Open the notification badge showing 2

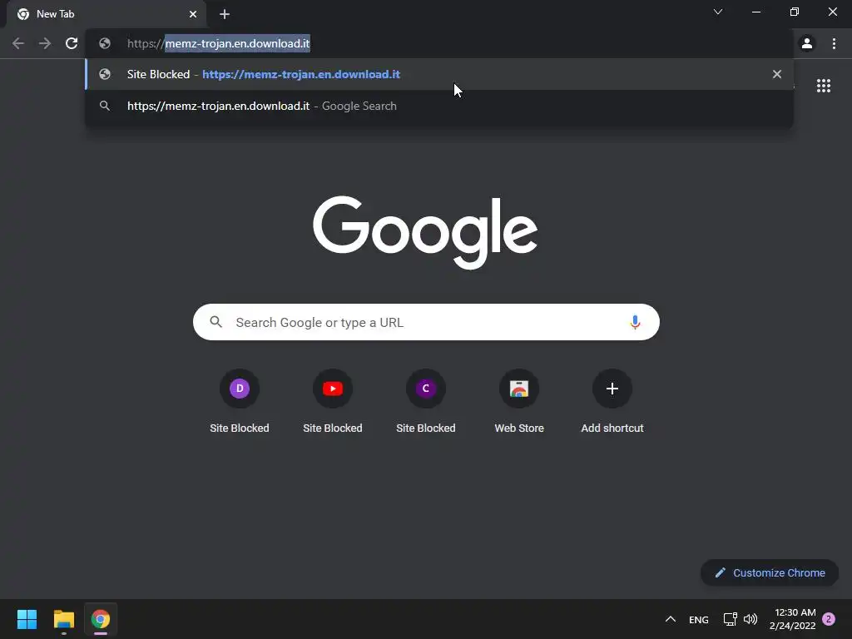coord(829,619)
